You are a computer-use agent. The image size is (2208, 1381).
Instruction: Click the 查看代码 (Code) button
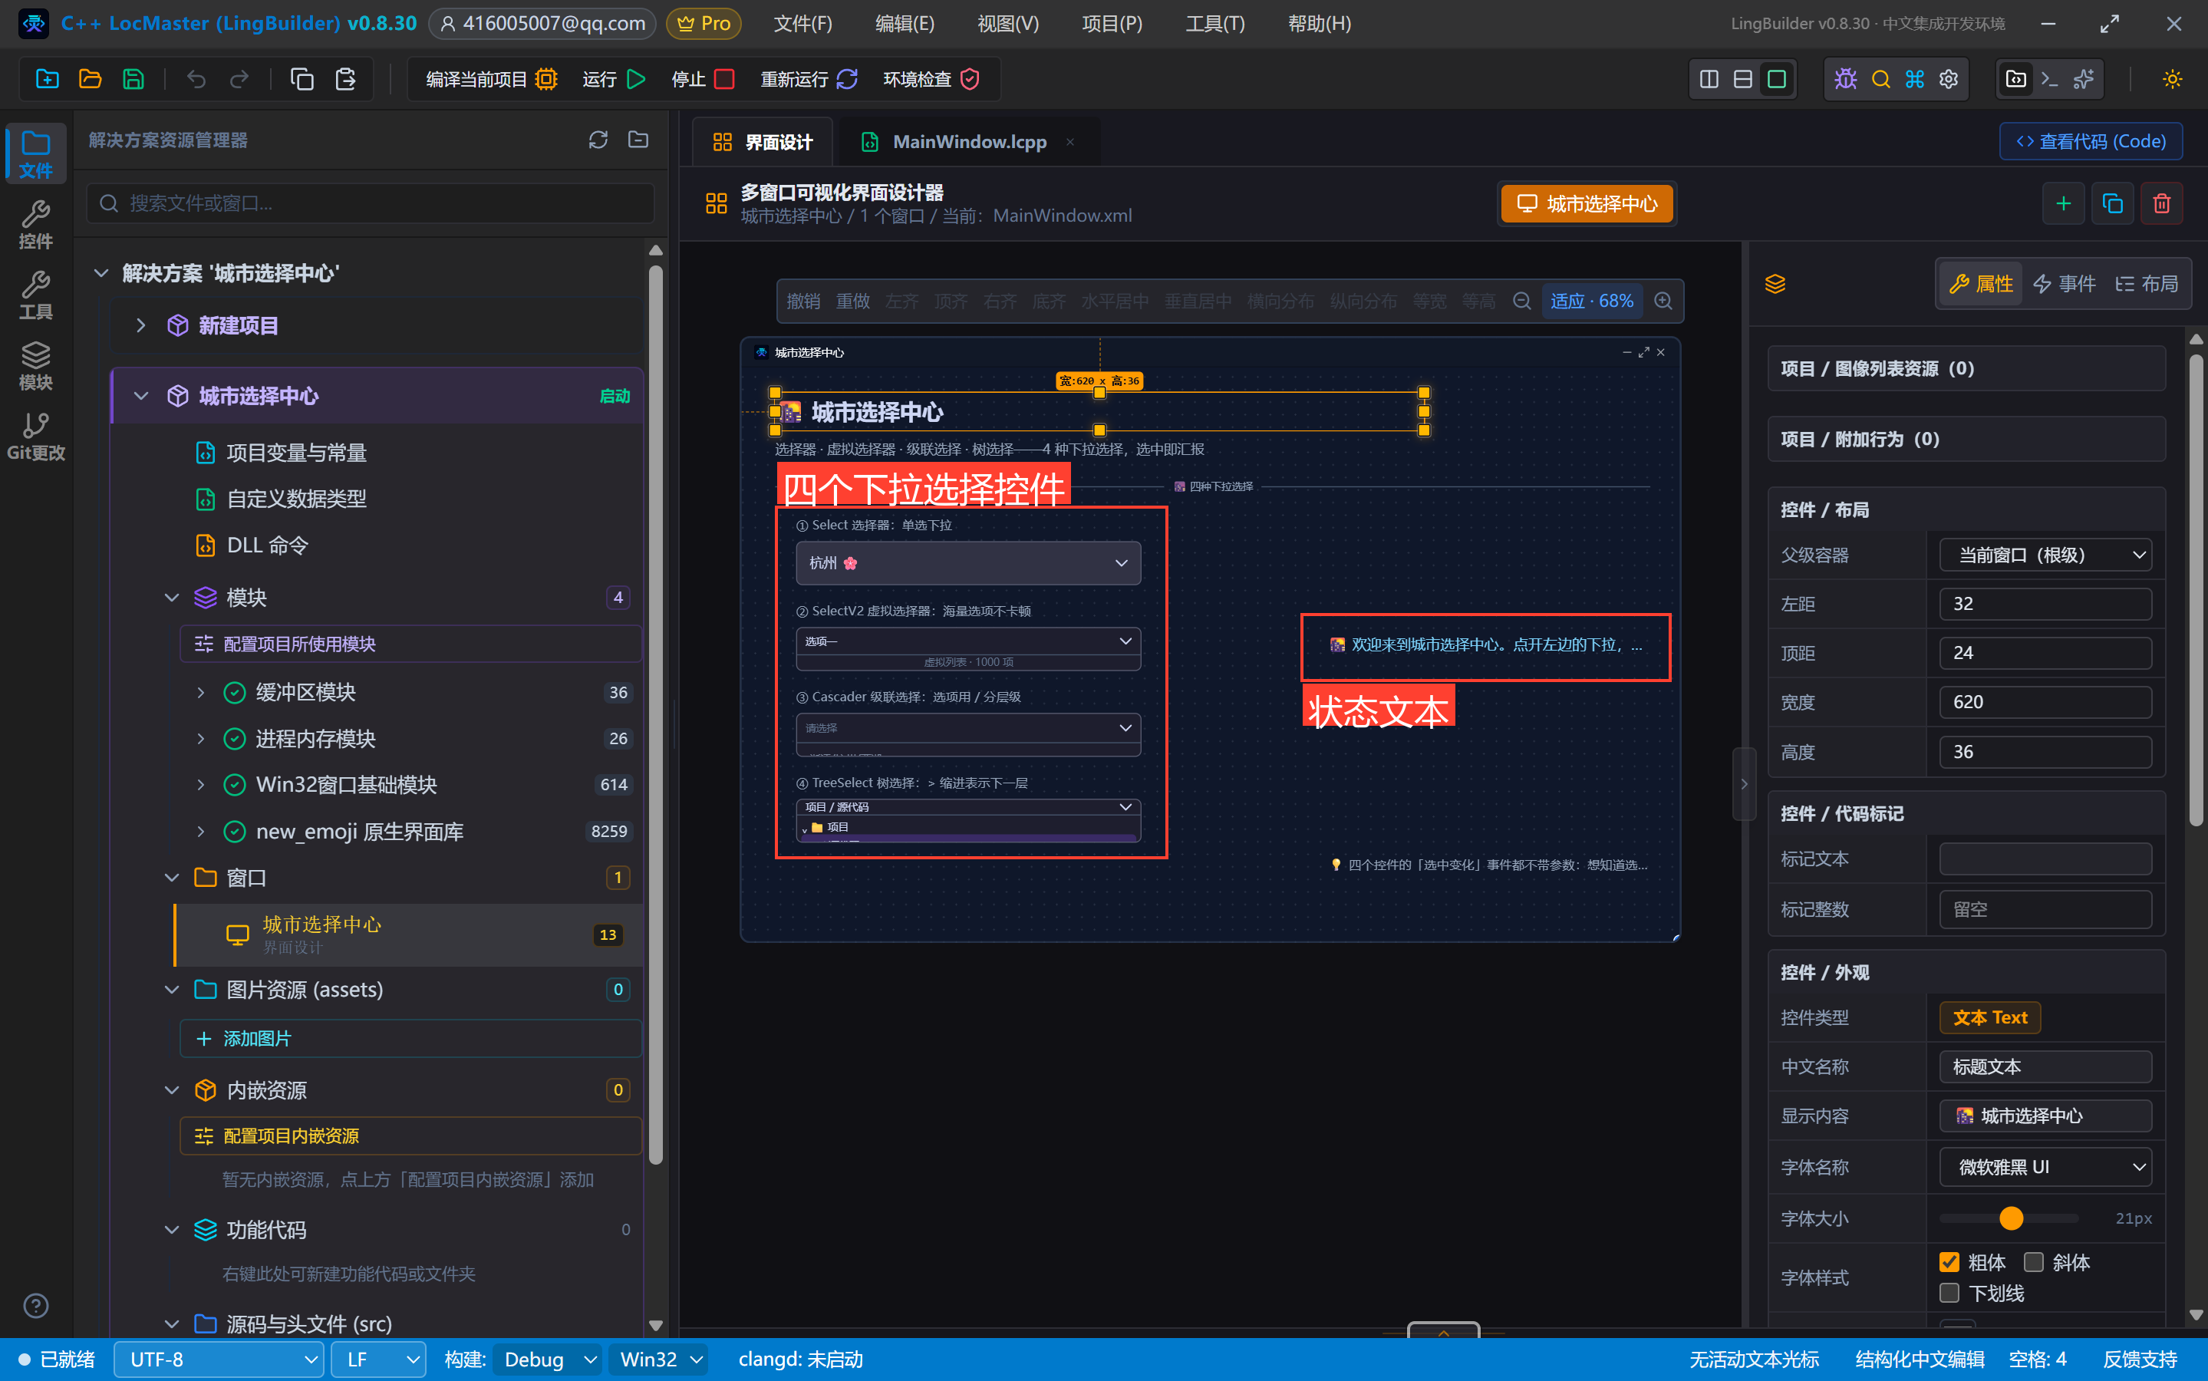pos(2091,142)
